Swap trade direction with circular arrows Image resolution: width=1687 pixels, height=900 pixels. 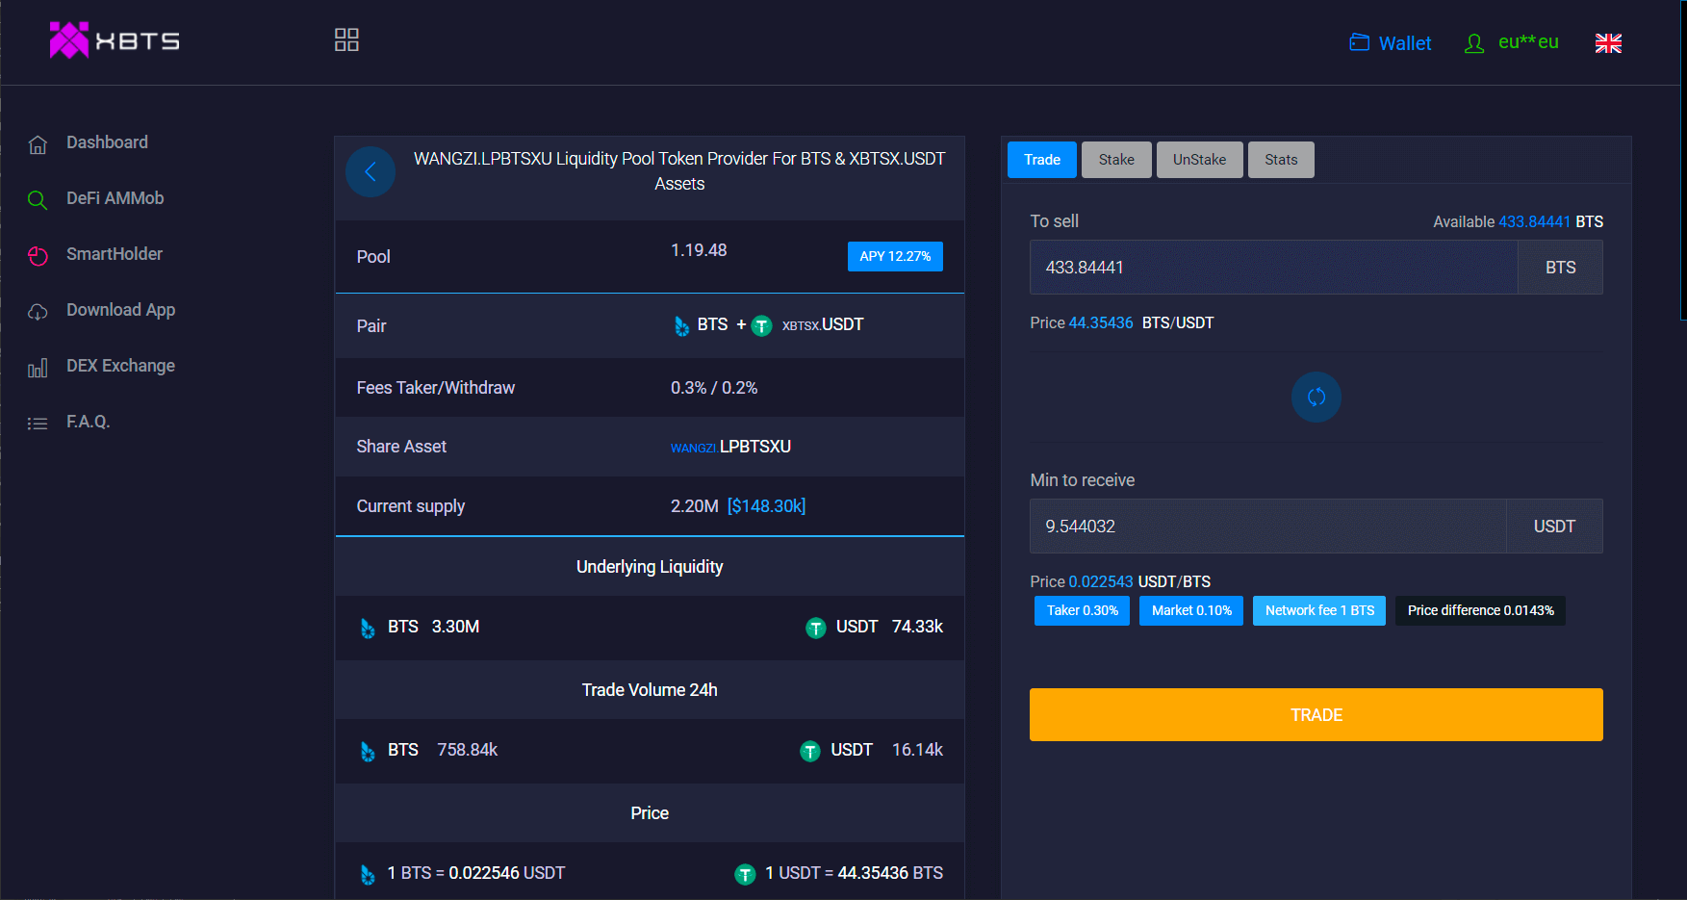click(1316, 397)
